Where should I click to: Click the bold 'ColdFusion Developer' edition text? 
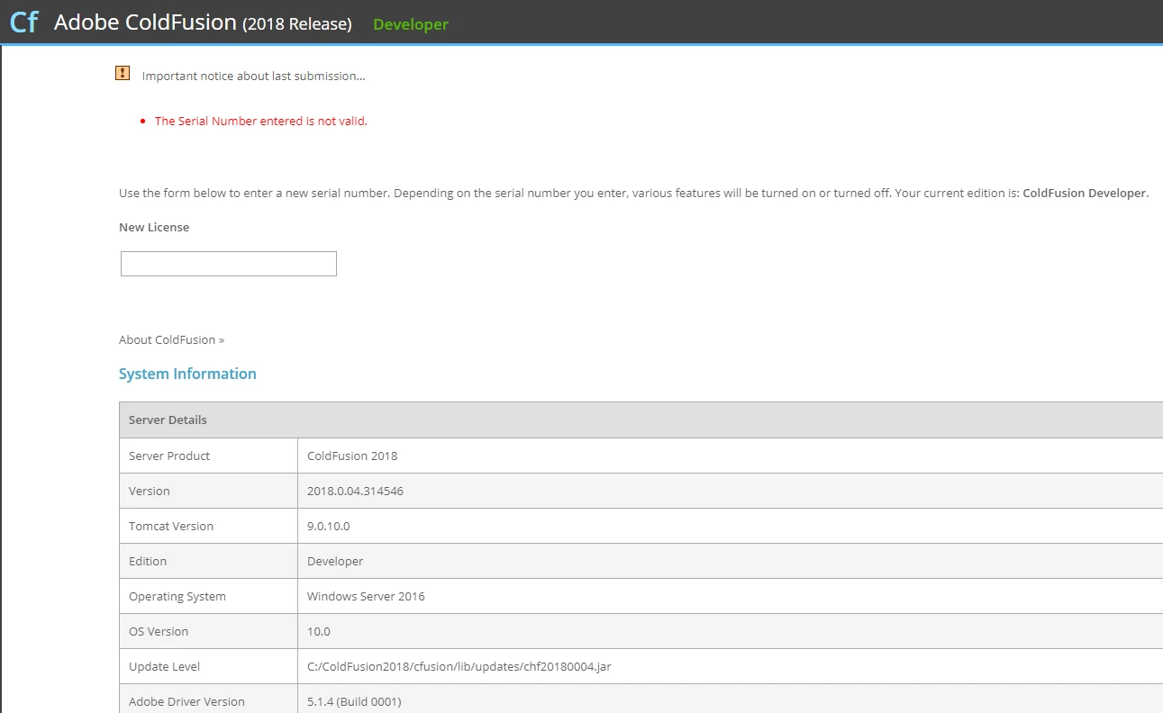click(1086, 194)
